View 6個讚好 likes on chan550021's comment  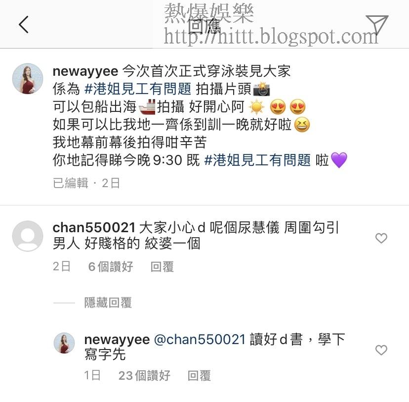(111, 267)
